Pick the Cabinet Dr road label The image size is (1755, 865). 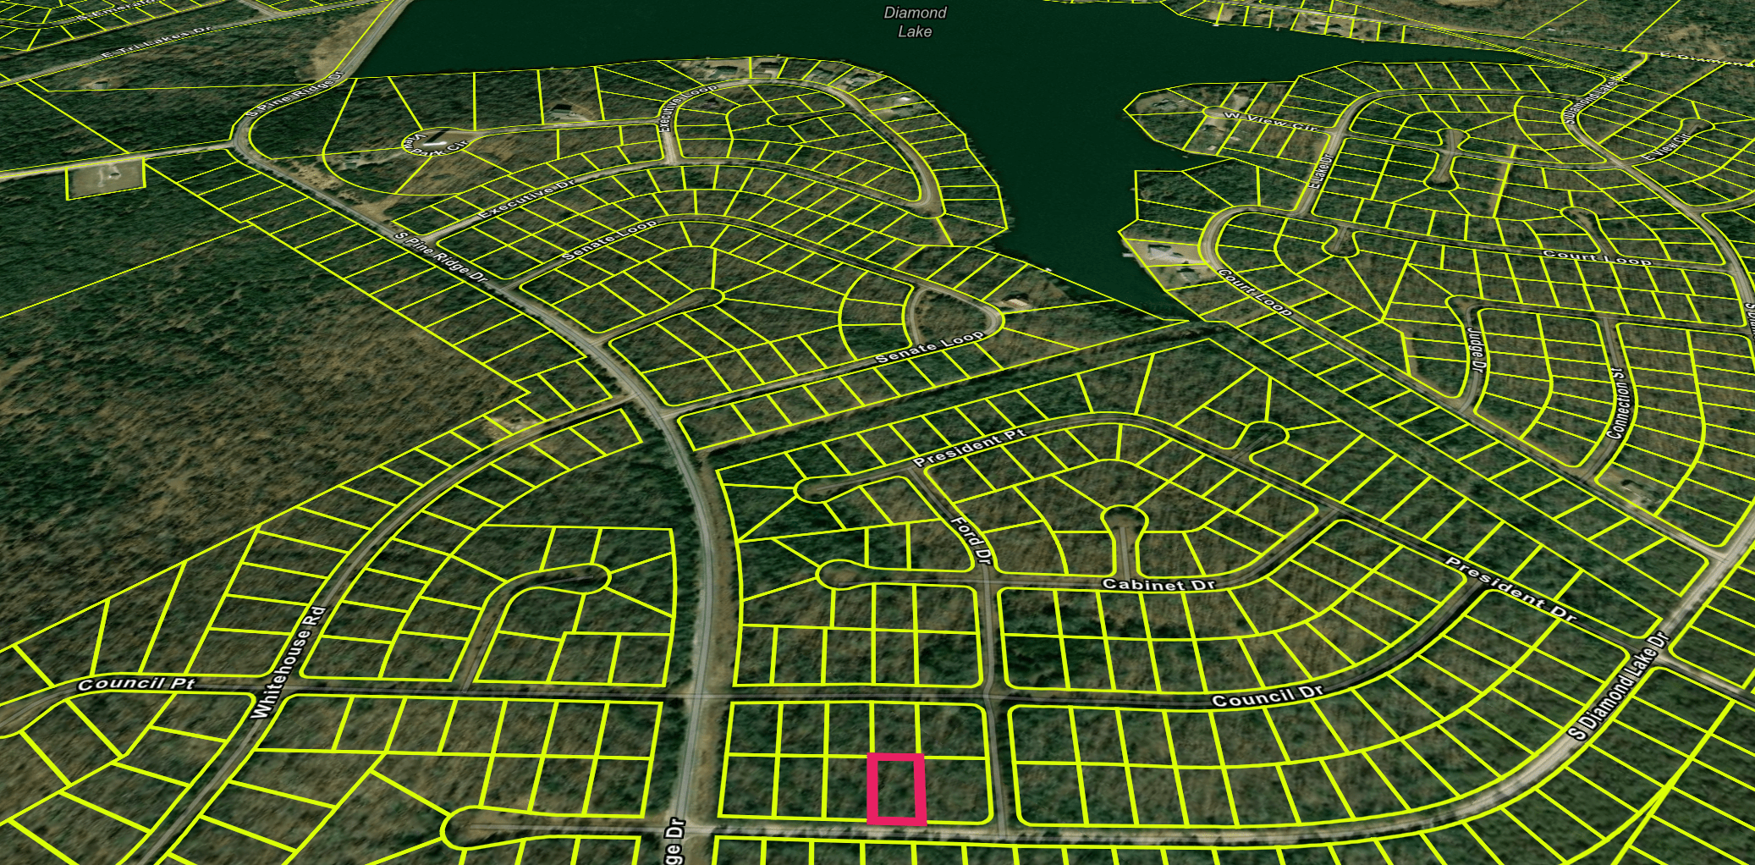(1158, 584)
